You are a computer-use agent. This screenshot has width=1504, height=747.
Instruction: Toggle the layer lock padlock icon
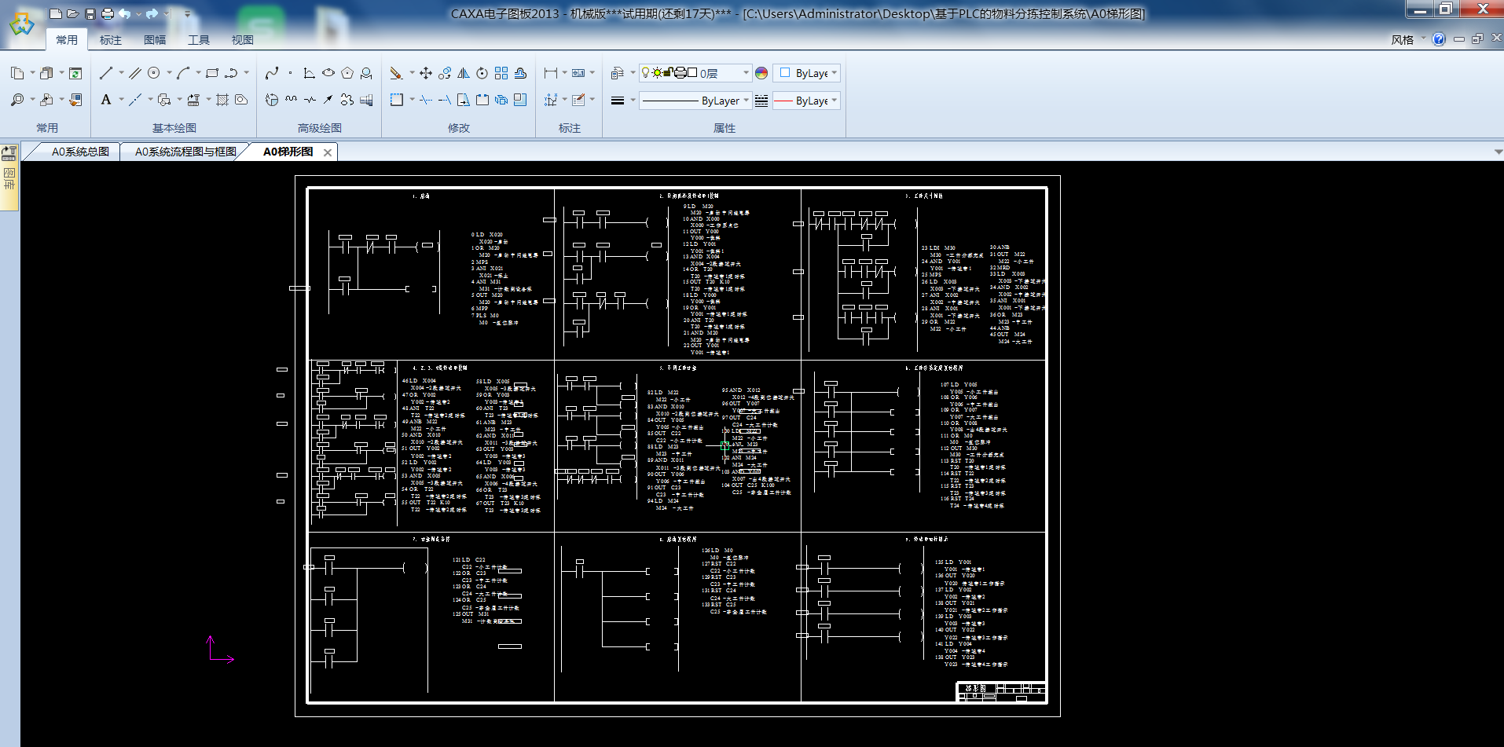[668, 73]
